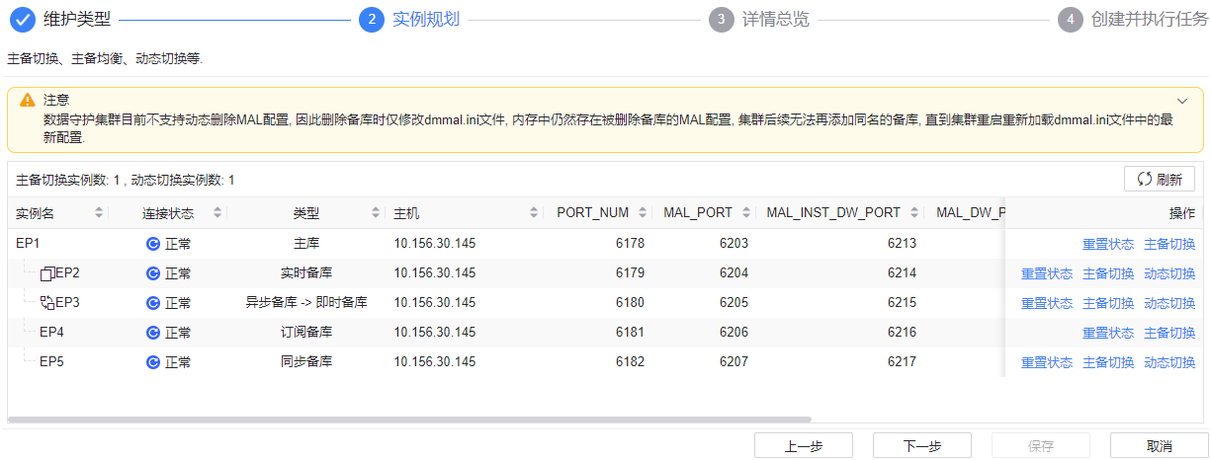Click the connection status icon in row EP5

click(x=153, y=362)
